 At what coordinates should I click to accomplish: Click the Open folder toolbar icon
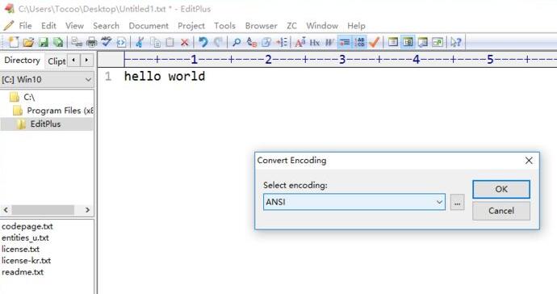click(28, 42)
